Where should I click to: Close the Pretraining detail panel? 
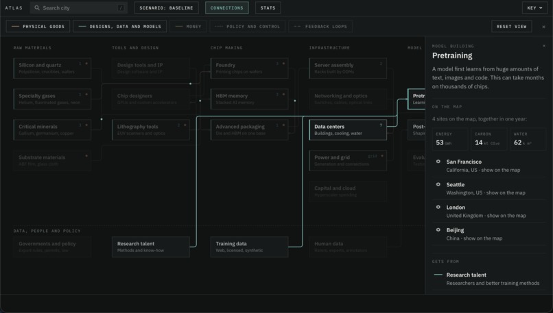(x=544, y=46)
